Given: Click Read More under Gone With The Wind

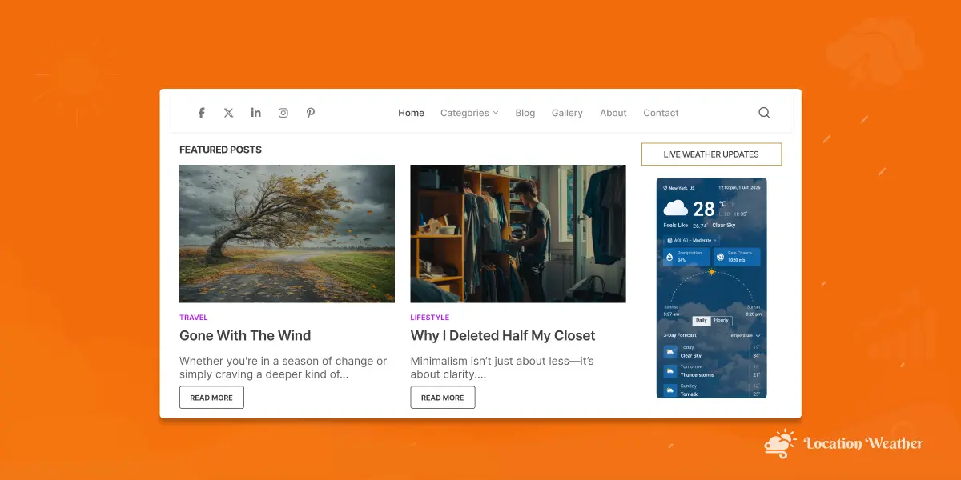Looking at the screenshot, I should coord(211,398).
